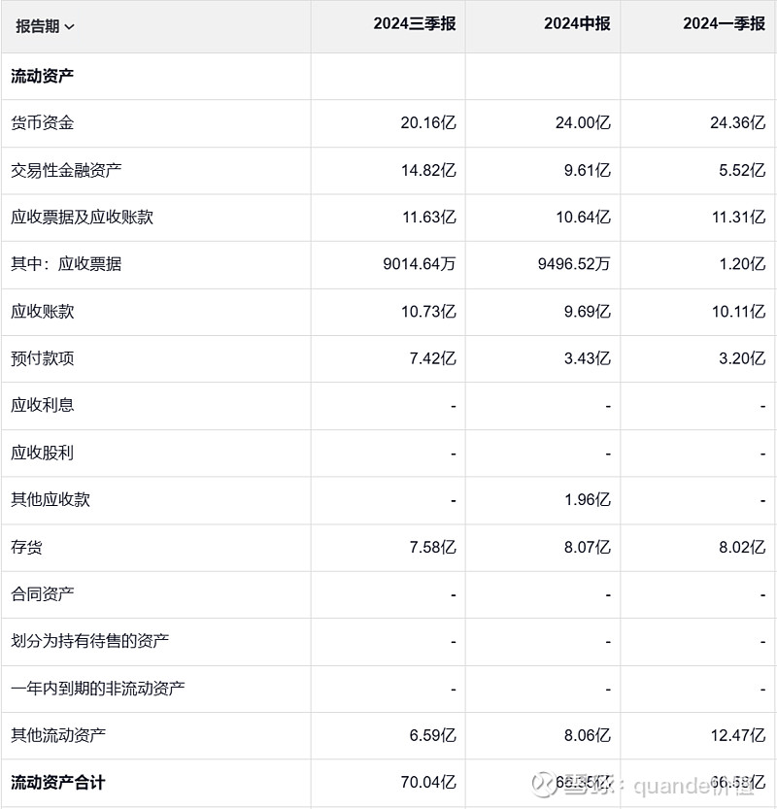Click the 流动资产合计 total row label

click(57, 783)
